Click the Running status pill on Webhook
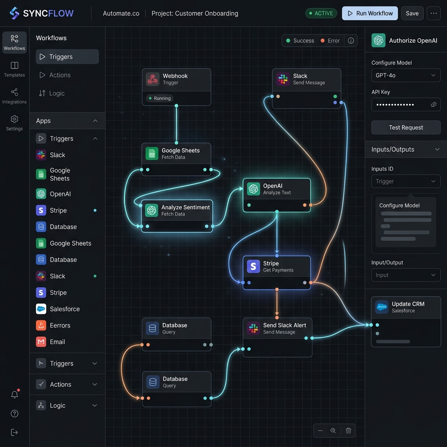This screenshot has height=447, width=447. (160, 98)
